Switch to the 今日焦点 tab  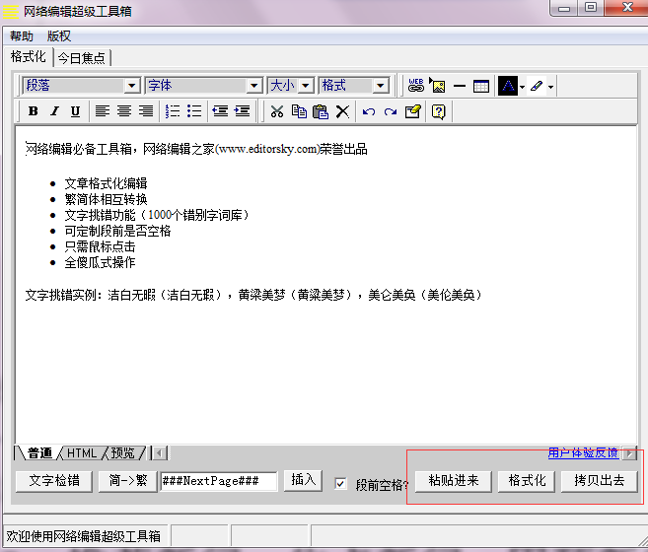point(83,57)
